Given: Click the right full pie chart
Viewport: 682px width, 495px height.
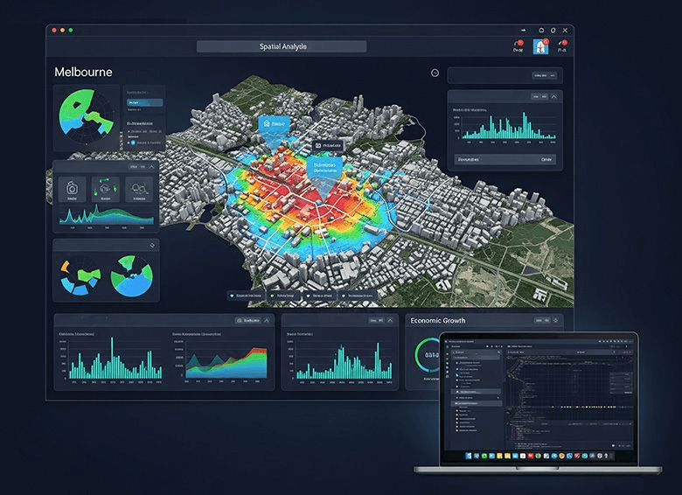Looking at the screenshot, I should point(131,275).
